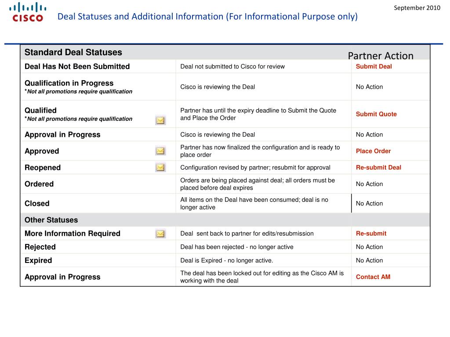Click 'Partner has until the expiry deadline' description
The height and width of the screenshot is (337, 450).
click(258, 114)
